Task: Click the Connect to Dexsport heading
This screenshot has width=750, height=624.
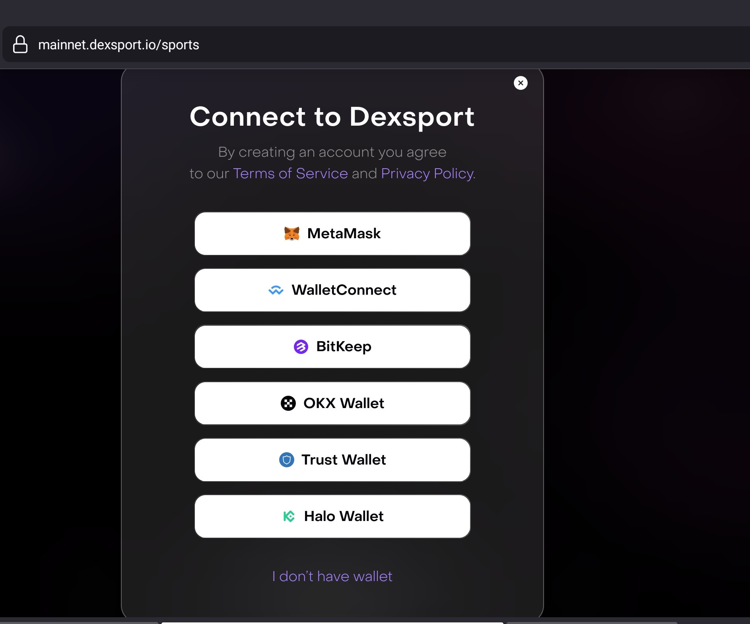Action: pos(332,117)
